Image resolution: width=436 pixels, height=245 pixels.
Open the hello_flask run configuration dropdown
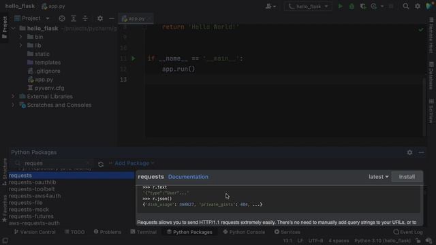[x=308, y=6]
